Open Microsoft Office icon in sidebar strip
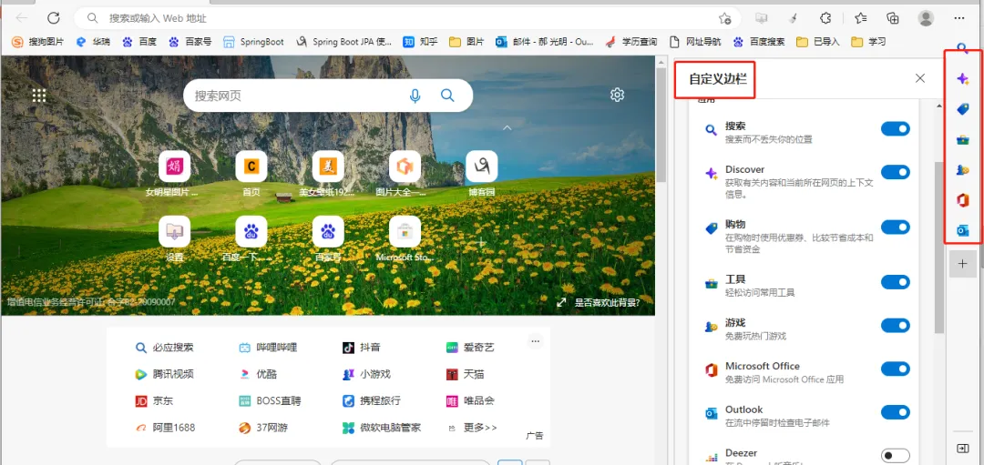Screen dimensions: 984x465 [963, 200]
